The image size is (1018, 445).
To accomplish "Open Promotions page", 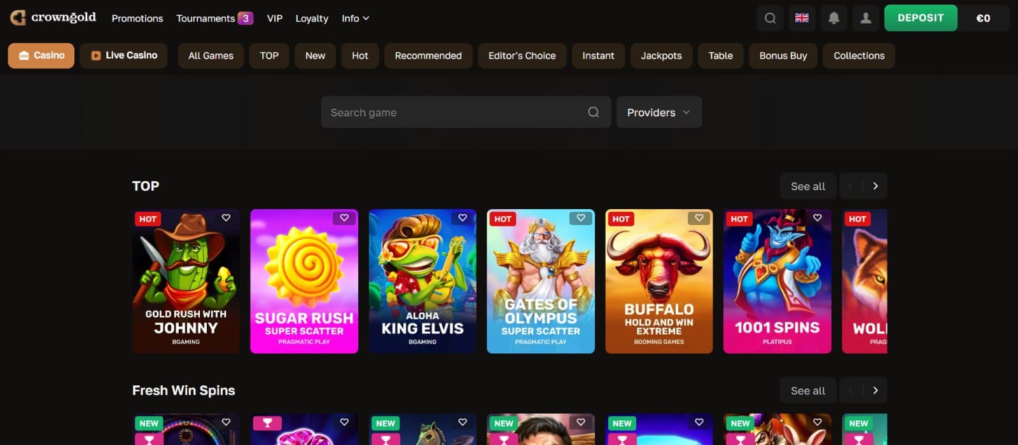I will click(137, 18).
